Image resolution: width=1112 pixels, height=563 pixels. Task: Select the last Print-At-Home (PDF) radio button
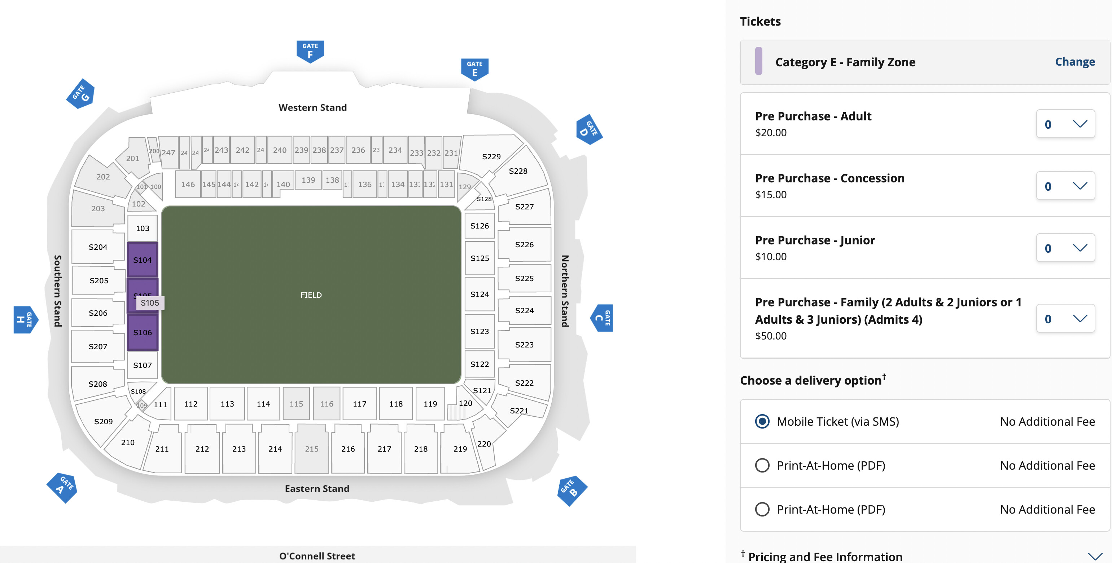[x=762, y=509]
